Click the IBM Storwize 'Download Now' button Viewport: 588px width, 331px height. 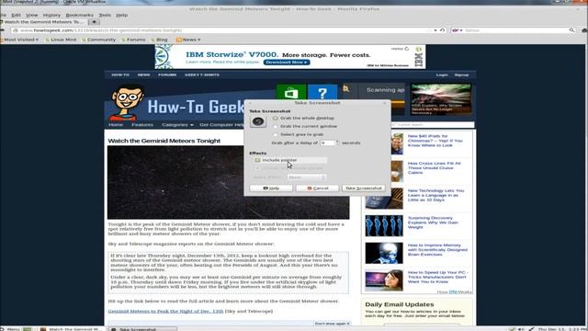(287, 62)
